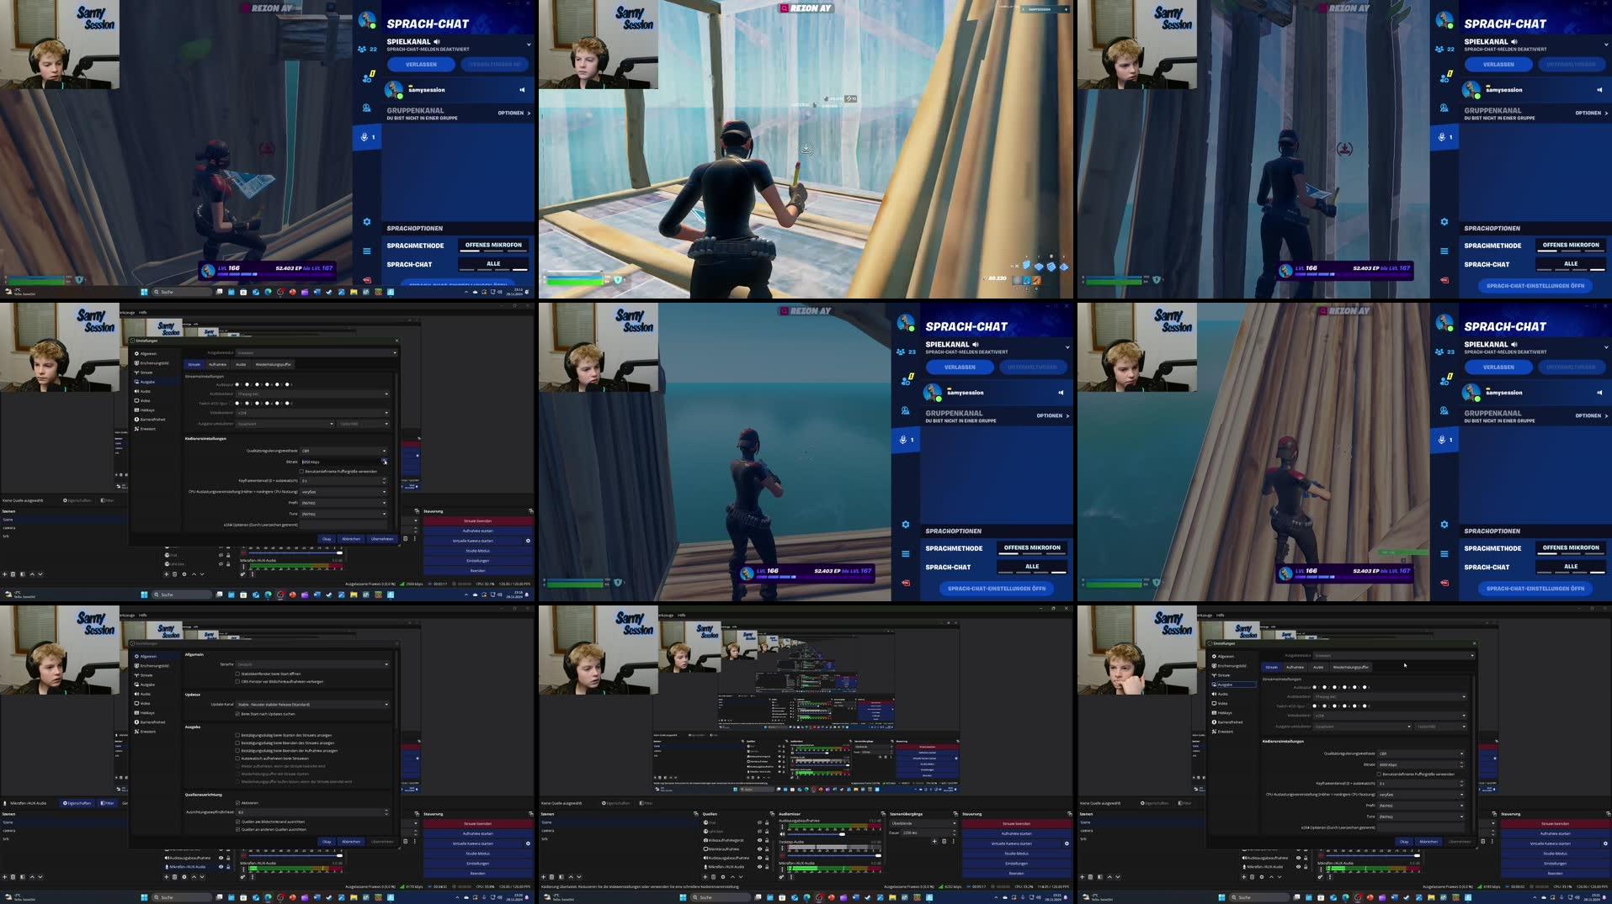Image resolution: width=1612 pixels, height=904 pixels.
Task: Cancel the Allgemein-page dialog with Abbrechen
Action: [x=351, y=842]
